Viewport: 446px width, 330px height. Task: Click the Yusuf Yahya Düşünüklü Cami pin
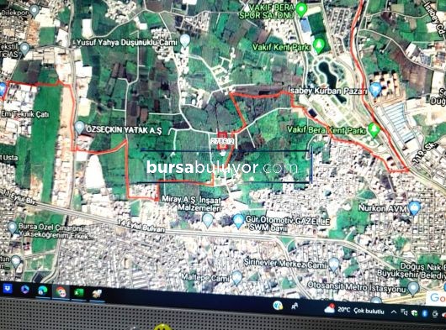(x=185, y=41)
